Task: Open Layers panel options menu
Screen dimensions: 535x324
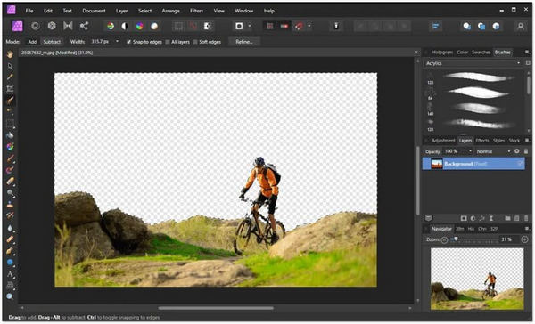Action: [527, 141]
